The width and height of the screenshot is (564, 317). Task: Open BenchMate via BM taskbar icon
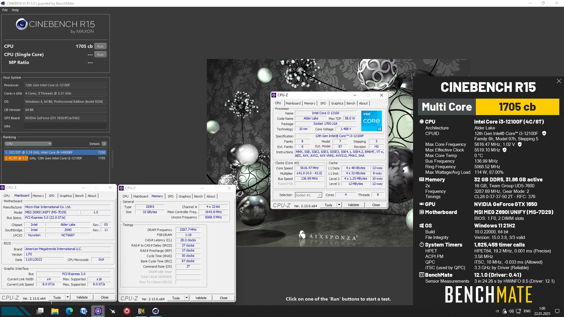coord(141,311)
